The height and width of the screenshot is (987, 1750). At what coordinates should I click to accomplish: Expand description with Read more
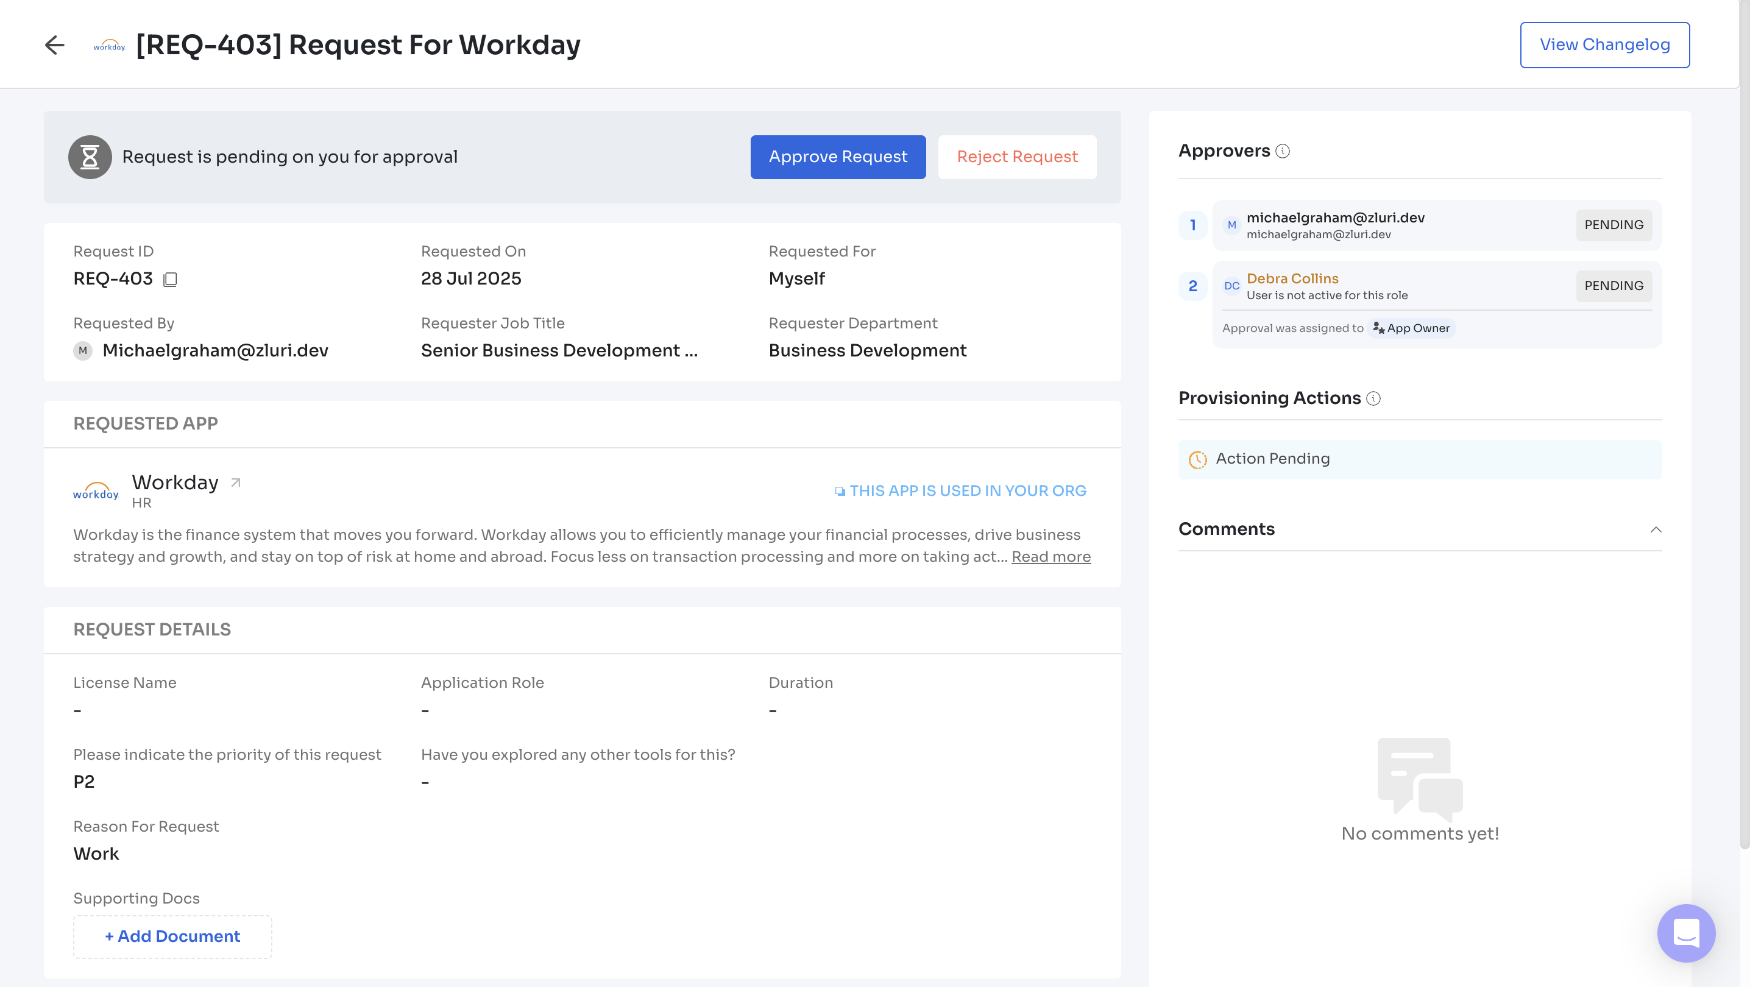pyautogui.click(x=1051, y=556)
